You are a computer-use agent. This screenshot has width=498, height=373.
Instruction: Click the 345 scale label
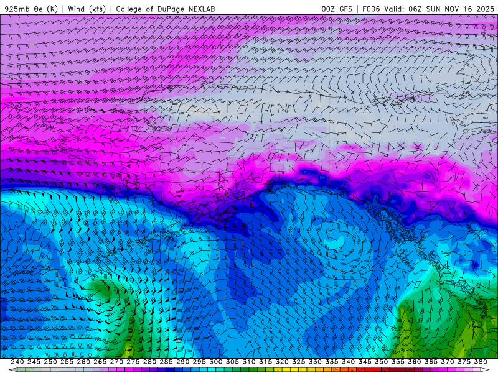click(365, 362)
